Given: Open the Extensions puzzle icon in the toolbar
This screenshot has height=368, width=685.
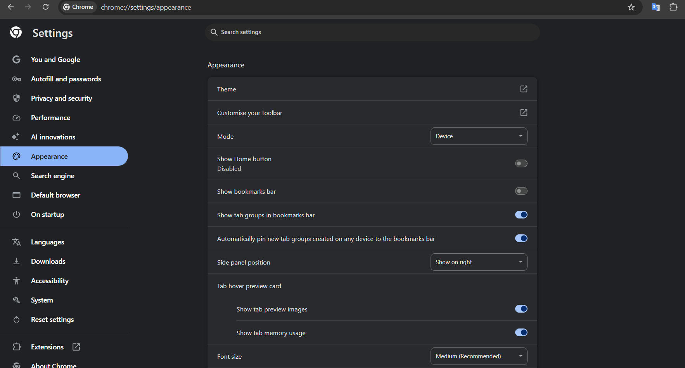Looking at the screenshot, I should (673, 7).
